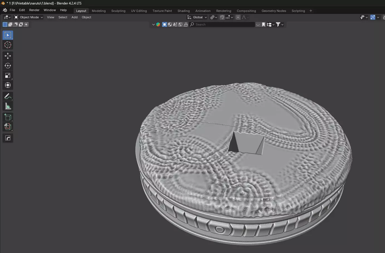Switch to the Compositing workspace tab
This screenshot has width=385, height=253.
[x=246, y=11]
